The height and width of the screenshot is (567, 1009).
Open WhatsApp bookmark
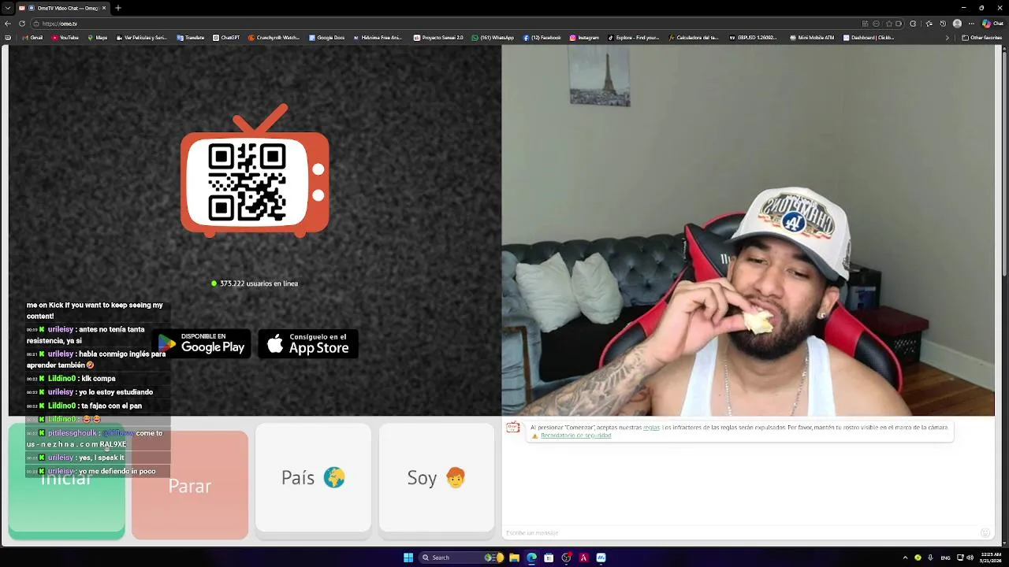(x=493, y=37)
